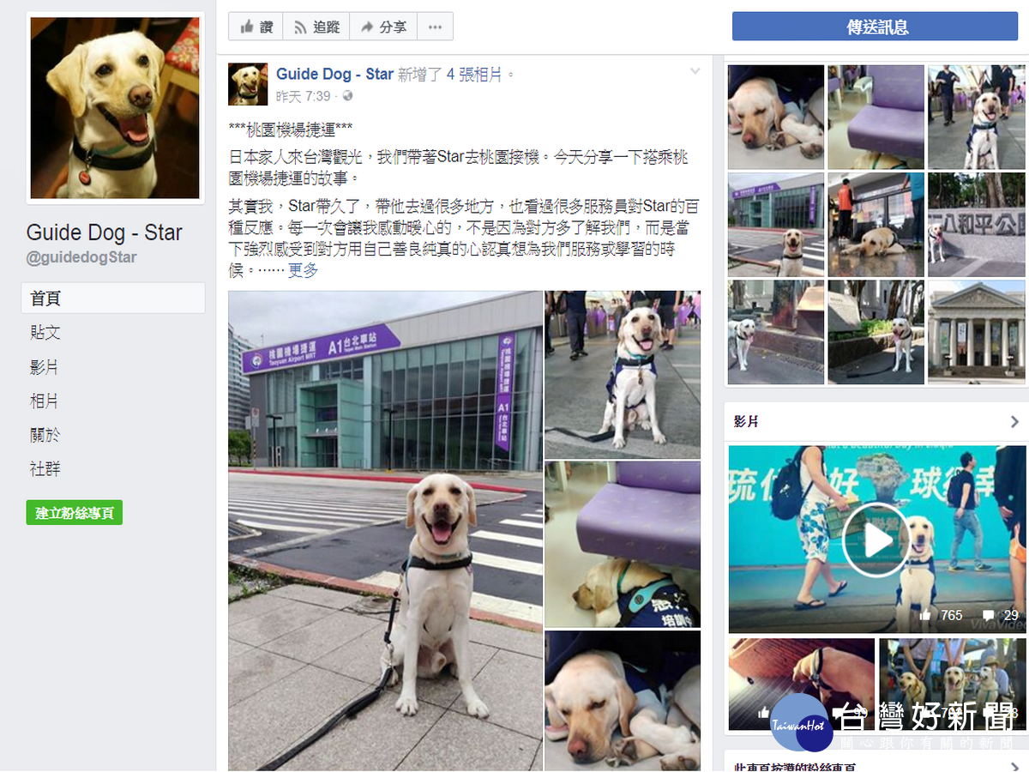Click the like count showing 765 on video
The height and width of the screenshot is (772, 1029).
pyautogui.click(x=941, y=615)
